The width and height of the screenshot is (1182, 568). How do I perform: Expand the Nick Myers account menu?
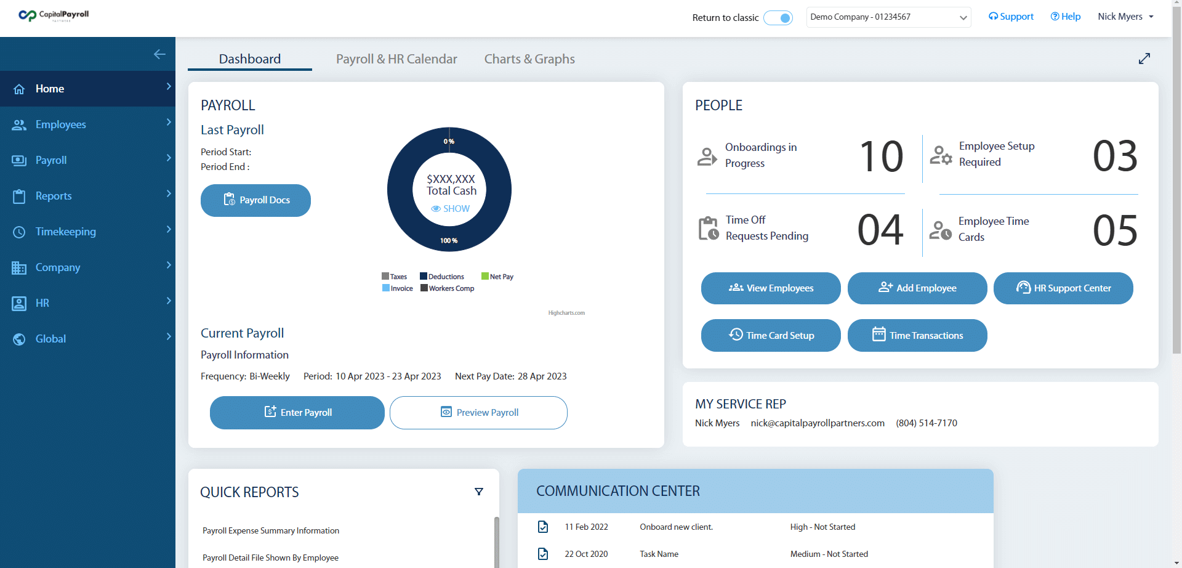pyautogui.click(x=1125, y=16)
